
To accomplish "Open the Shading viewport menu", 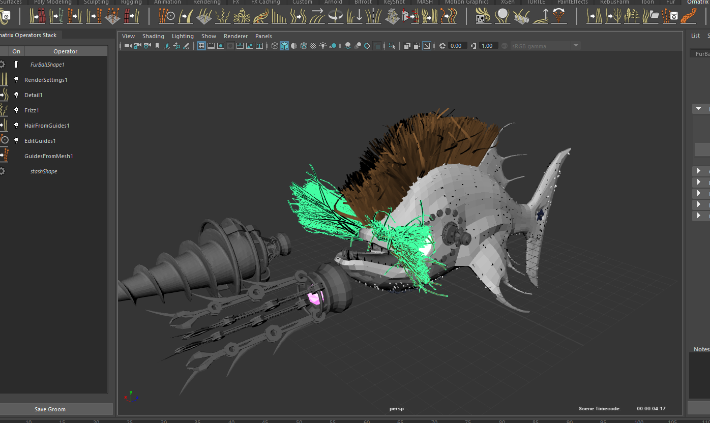I will pyautogui.click(x=153, y=36).
